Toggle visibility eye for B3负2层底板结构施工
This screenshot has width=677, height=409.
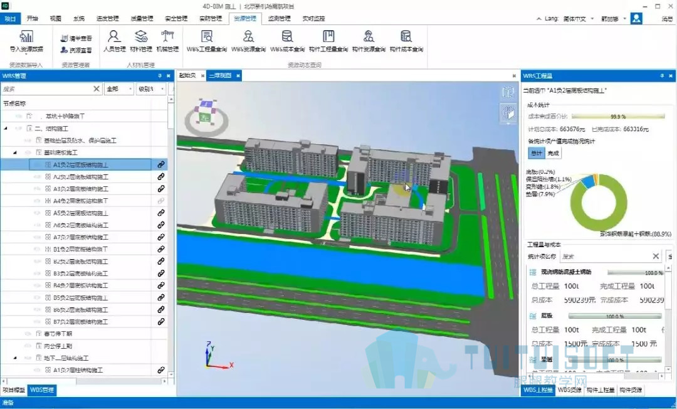37,274
